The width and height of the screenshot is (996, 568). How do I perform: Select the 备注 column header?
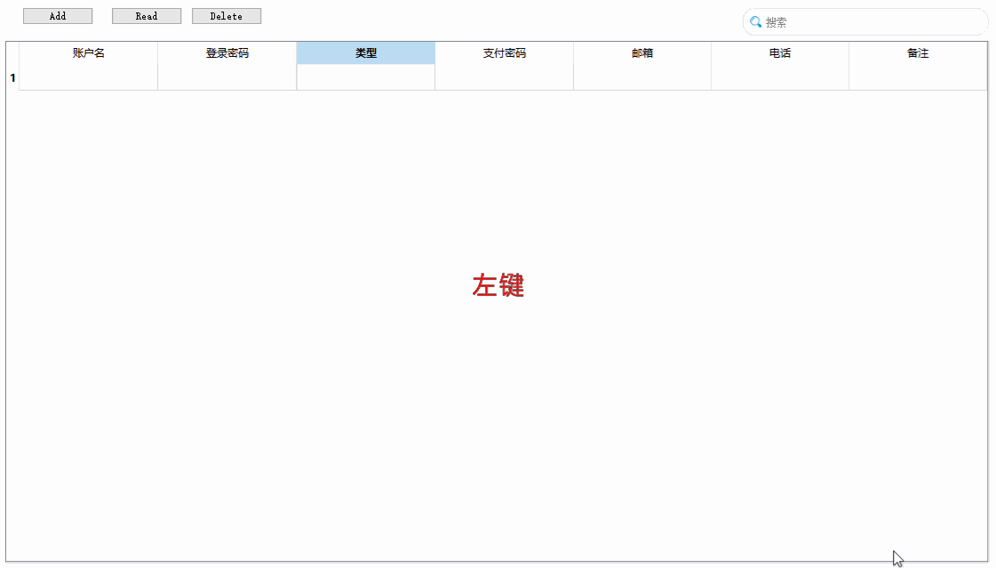[x=918, y=52]
